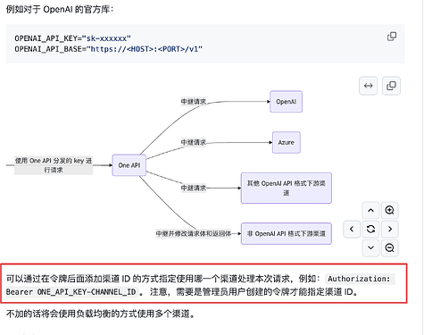432x335 pixels.
Task: Select the One API node
Action: (x=129, y=165)
